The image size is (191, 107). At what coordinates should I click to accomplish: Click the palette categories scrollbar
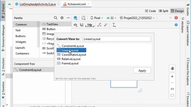point(38,34)
